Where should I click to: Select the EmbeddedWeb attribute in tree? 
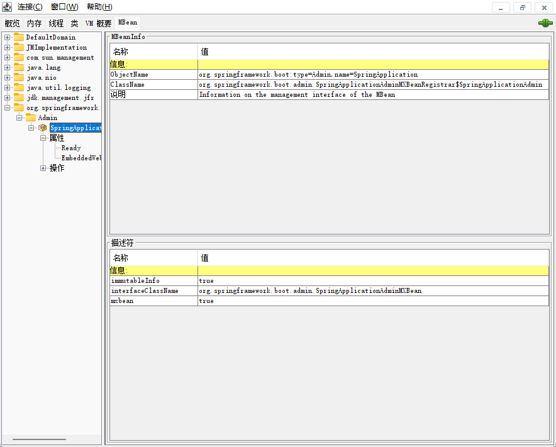(x=81, y=158)
